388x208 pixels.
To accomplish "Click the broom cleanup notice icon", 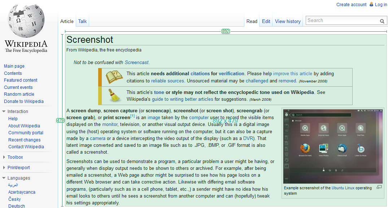I will 114,96.
